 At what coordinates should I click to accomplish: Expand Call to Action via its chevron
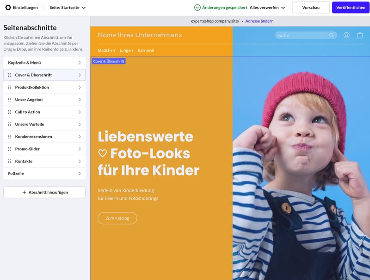coord(80,112)
